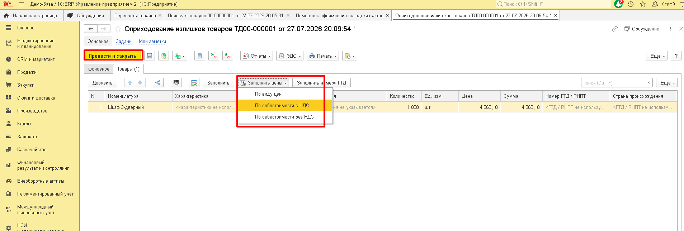684x231 pixels.
Task: Click the Добавить button
Action: click(x=102, y=83)
